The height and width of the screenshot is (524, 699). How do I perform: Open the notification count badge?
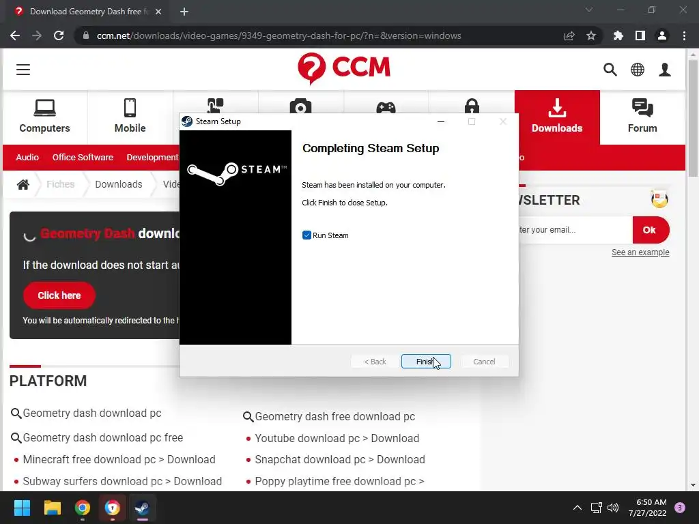[x=679, y=508]
